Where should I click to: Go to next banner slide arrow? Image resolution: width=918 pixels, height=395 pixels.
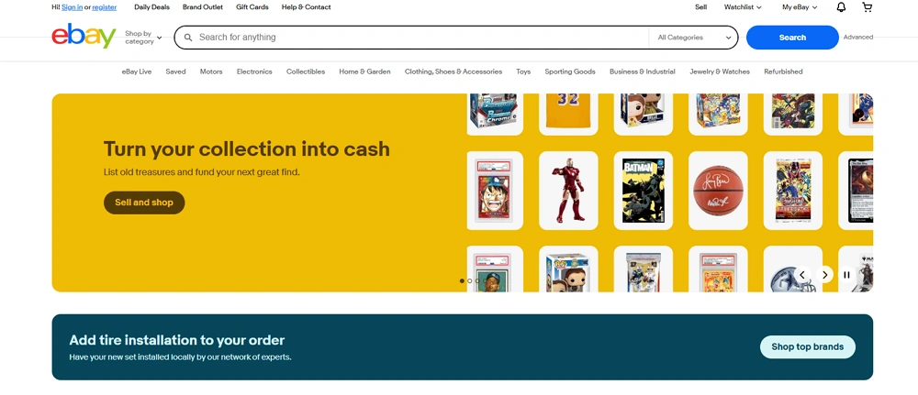tap(824, 274)
